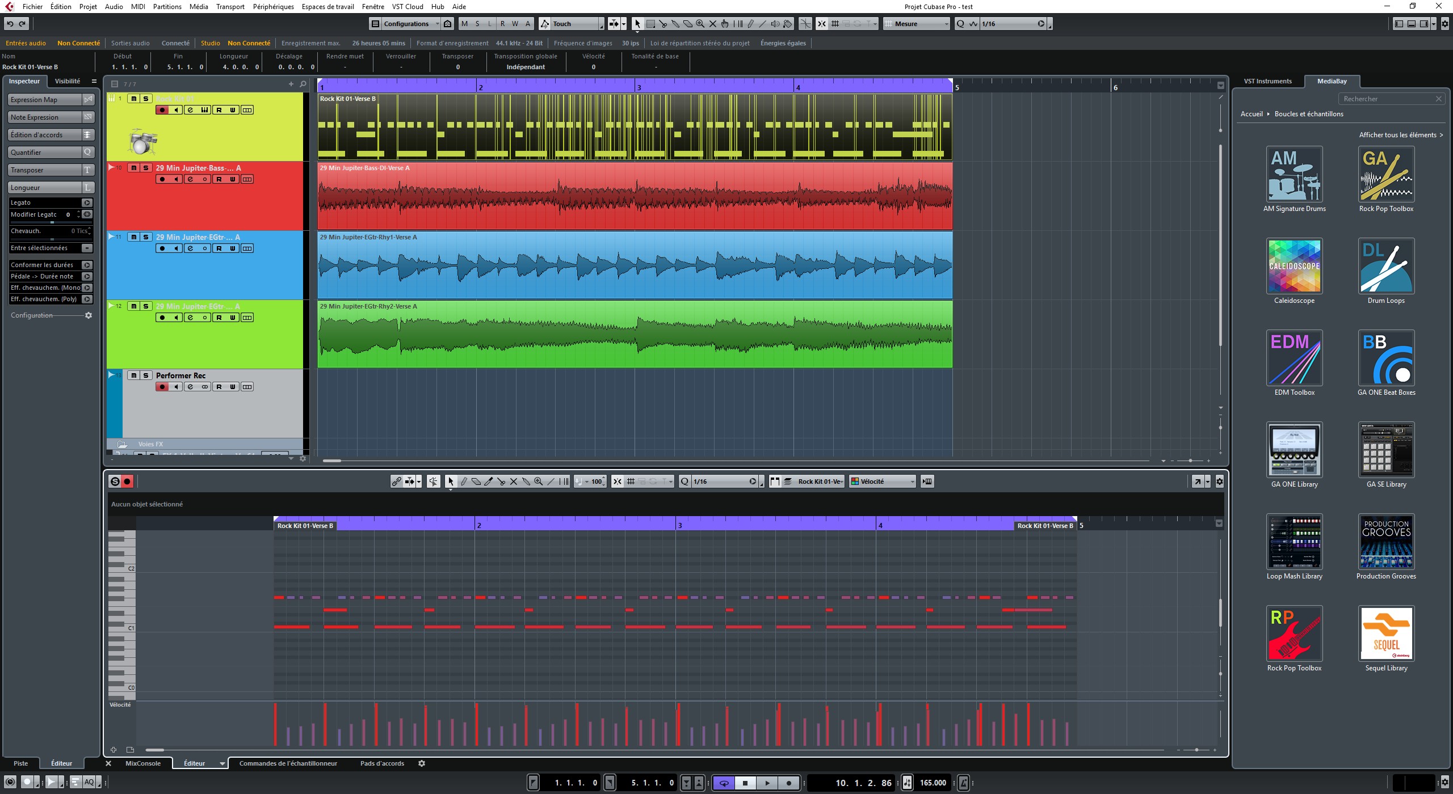
Task: Click the key editor horizontal zoom slider
Action: [1196, 750]
